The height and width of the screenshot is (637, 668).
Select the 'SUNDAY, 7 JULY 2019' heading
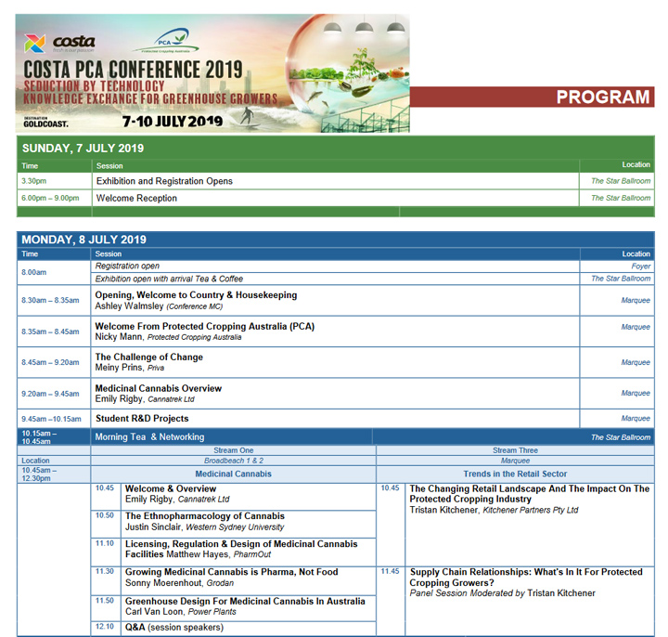pyautogui.click(x=83, y=148)
